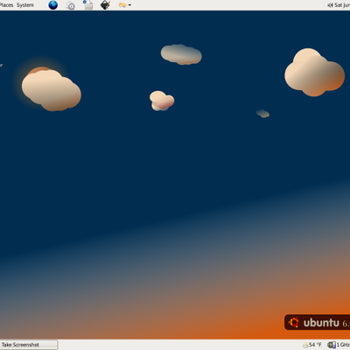Open the notes document launcher icon
Image resolution: width=350 pixels, height=350 pixels.
click(x=87, y=5)
